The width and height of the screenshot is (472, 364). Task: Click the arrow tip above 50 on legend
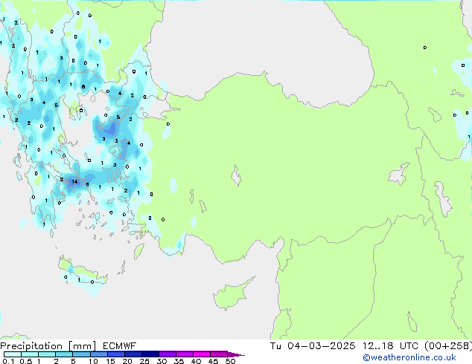click(236, 354)
